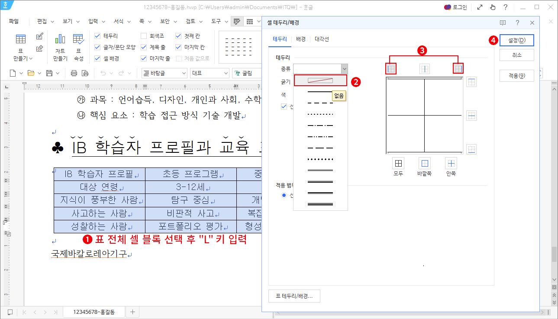Open the 종류 border type dropdown
The width and height of the screenshot is (558, 319).
[x=344, y=68]
